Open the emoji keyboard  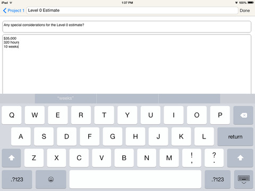(x=51, y=179)
